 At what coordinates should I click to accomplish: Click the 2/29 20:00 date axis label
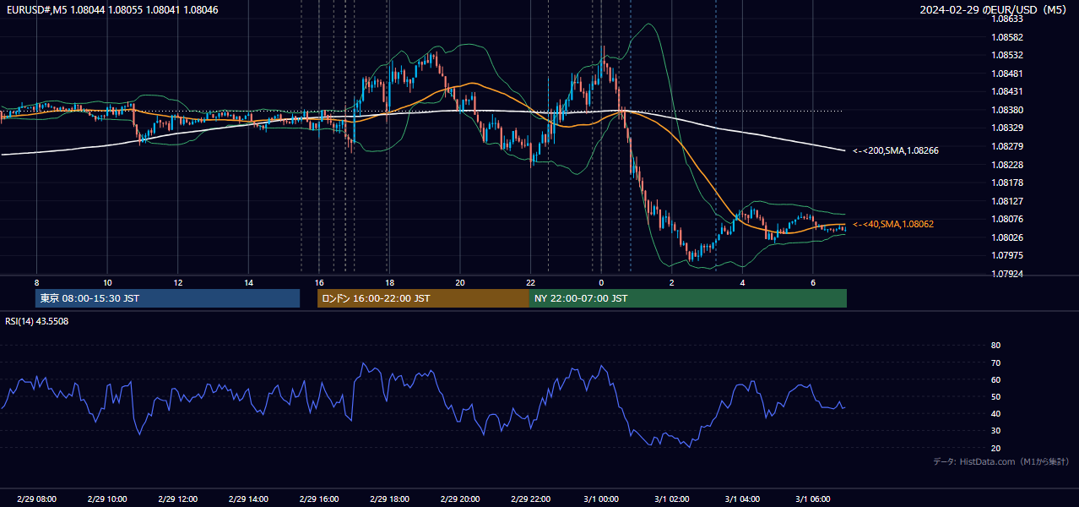coord(460,499)
